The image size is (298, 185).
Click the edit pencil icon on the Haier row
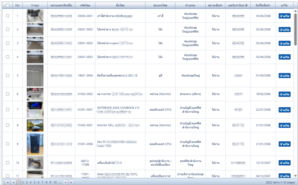(281, 176)
